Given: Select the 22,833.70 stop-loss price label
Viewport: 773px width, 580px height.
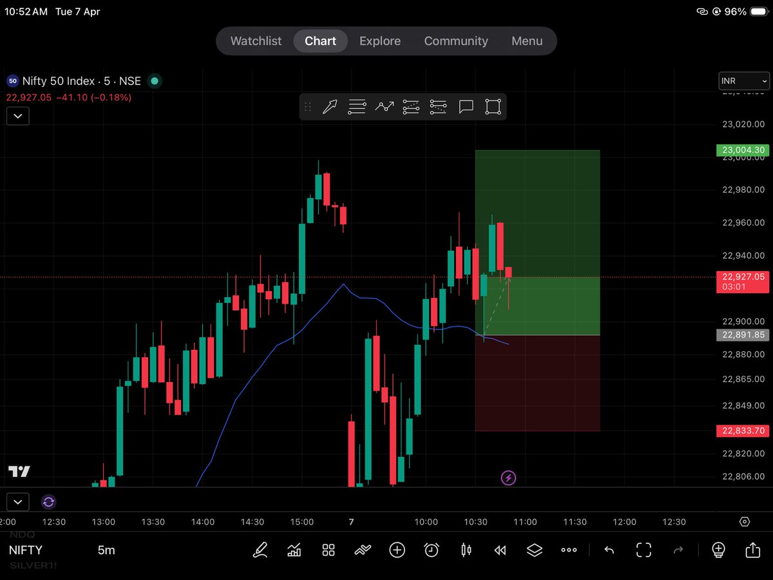Looking at the screenshot, I should point(742,430).
